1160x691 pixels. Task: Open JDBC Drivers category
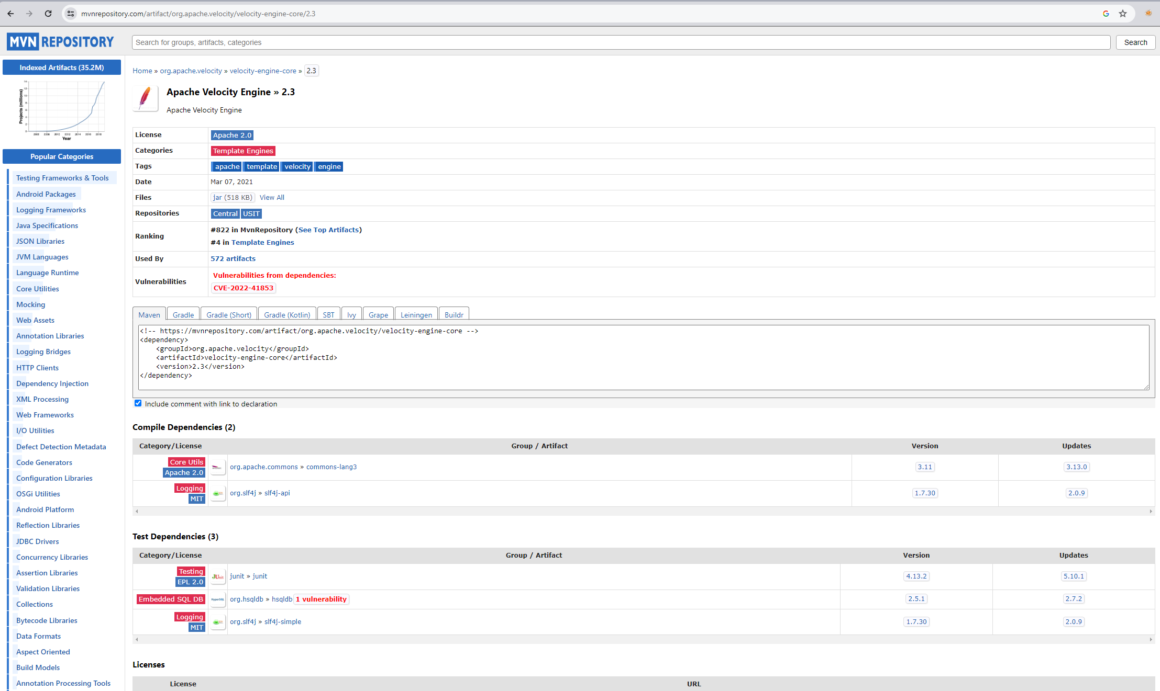tap(38, 541)
